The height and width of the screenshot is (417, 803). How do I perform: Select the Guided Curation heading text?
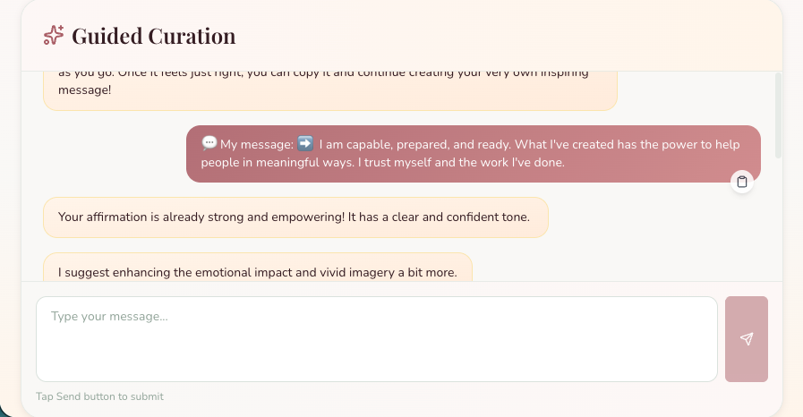point(154,36)
